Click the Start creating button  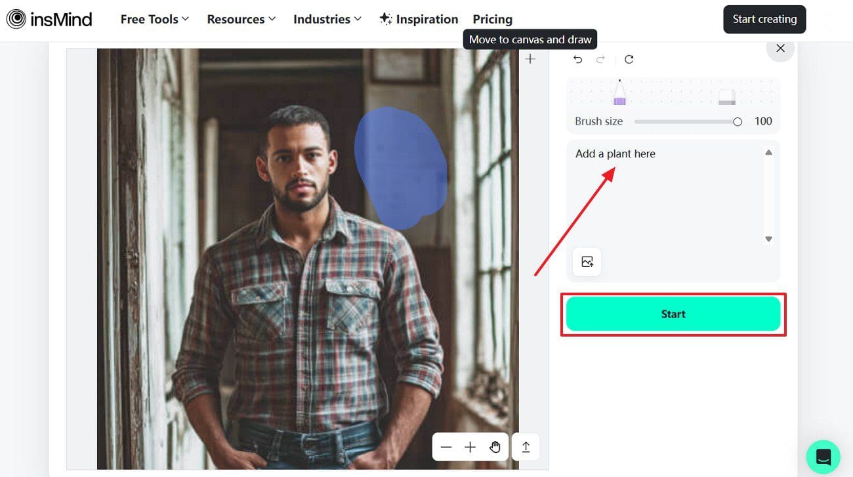(764, 19)
